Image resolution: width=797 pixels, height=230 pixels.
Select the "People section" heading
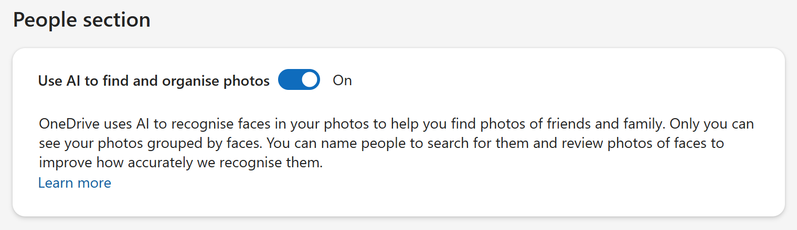(81, 20)
